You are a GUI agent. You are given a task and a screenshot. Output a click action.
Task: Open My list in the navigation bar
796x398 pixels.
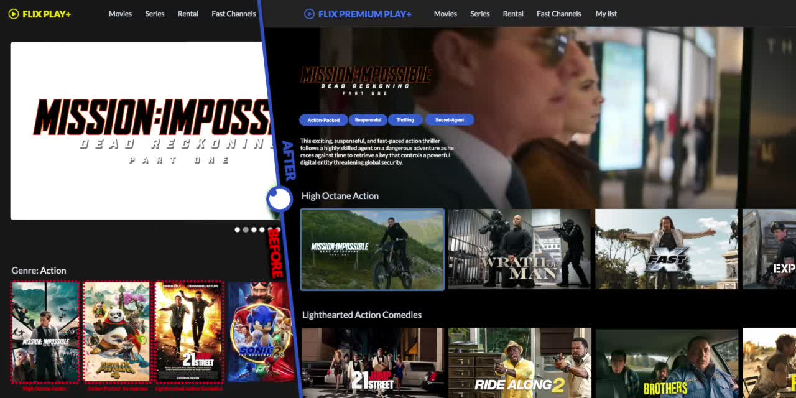click(606, 14)
